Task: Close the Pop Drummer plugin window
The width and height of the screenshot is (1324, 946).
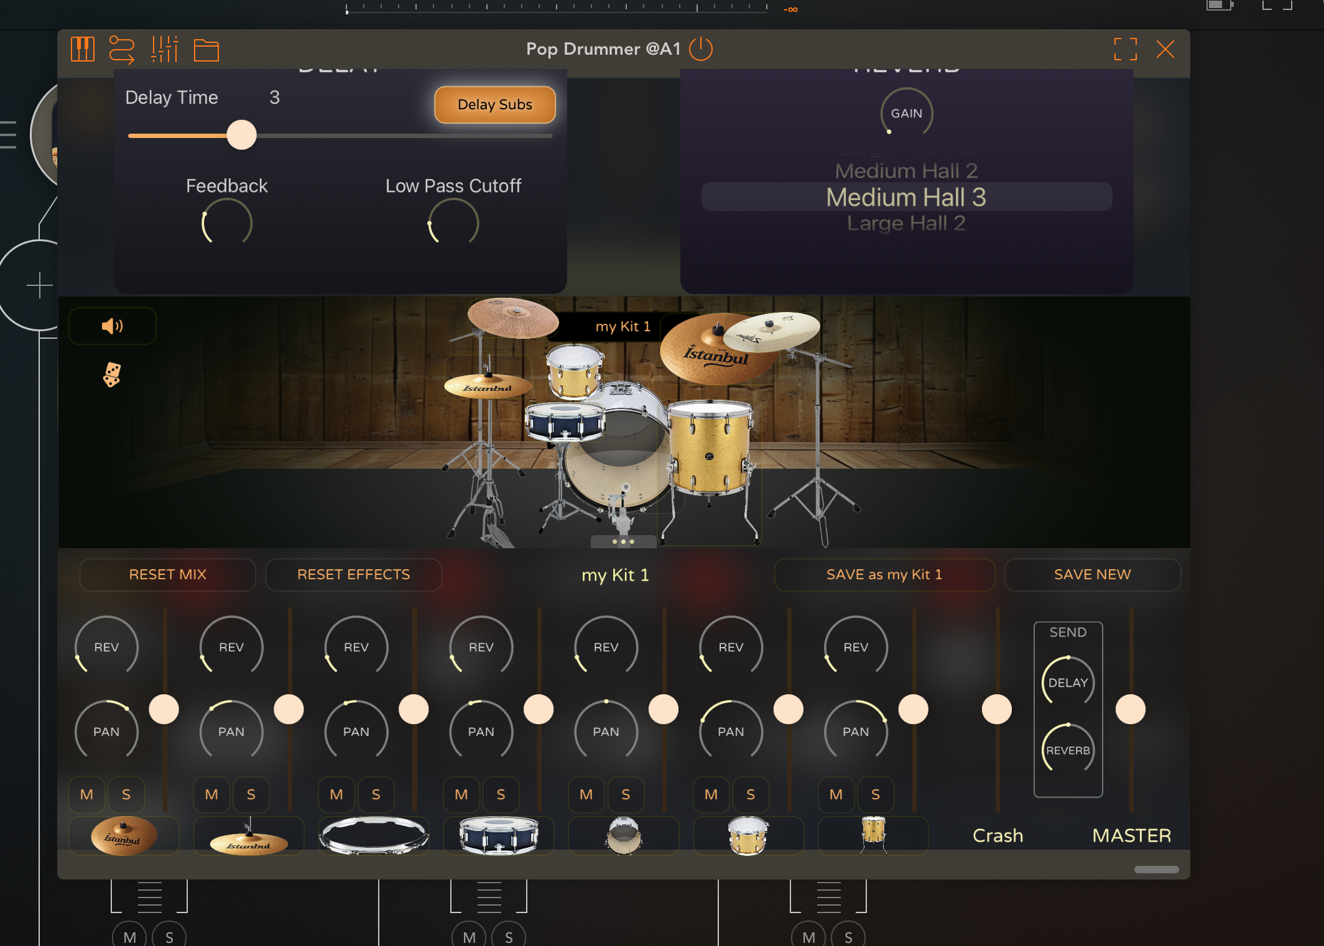Action: coord(1165,49)
